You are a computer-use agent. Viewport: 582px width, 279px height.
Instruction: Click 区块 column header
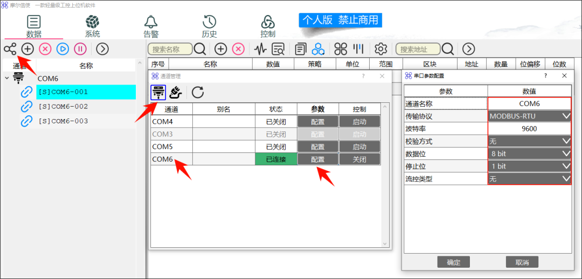pyautogui.click(x=430, y=64)
